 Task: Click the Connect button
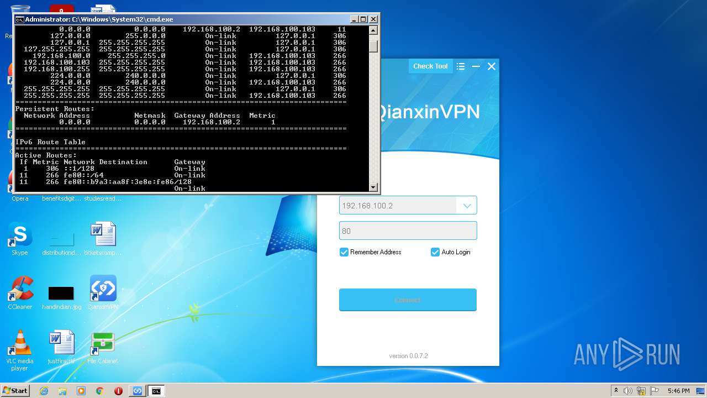point(408,300)
